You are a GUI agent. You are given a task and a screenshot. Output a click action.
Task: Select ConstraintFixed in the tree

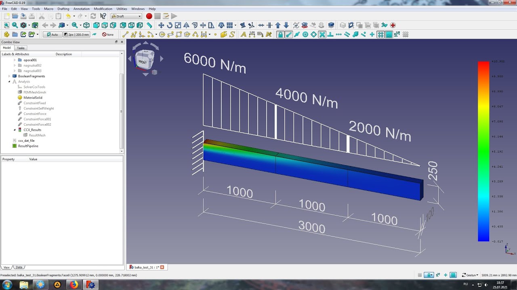pos(34,103)
